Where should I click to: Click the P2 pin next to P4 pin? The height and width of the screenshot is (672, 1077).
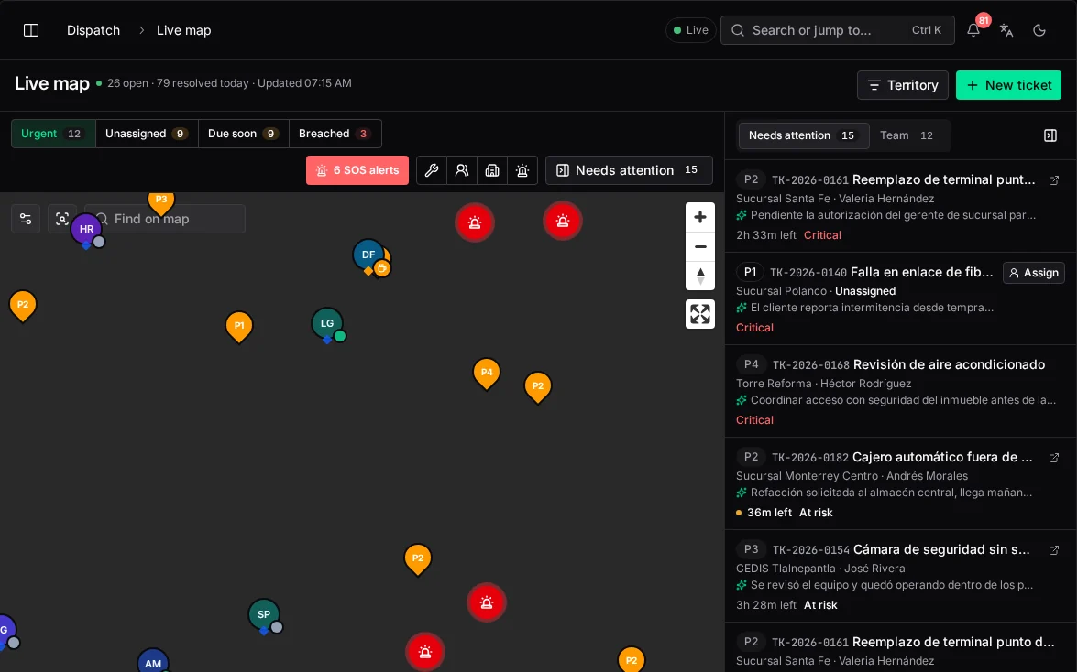538,387
